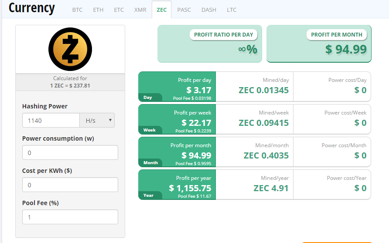Click the Year profit row label
The height and width of the screenshot is (243, 389).
[149, 196]
